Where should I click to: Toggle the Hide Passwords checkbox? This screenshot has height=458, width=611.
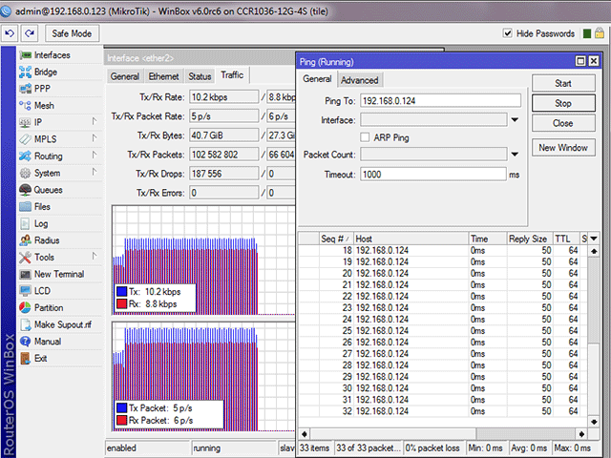point(507,33)
